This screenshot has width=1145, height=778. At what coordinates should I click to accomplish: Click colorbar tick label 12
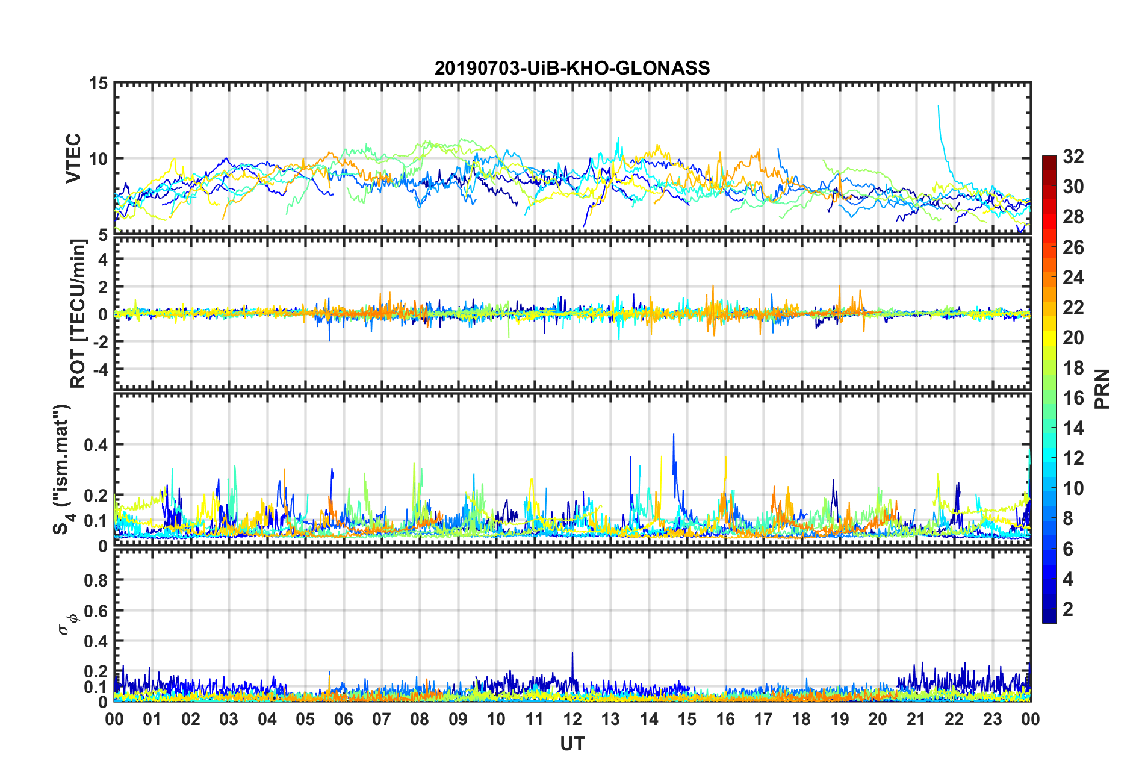[1073, 458]
